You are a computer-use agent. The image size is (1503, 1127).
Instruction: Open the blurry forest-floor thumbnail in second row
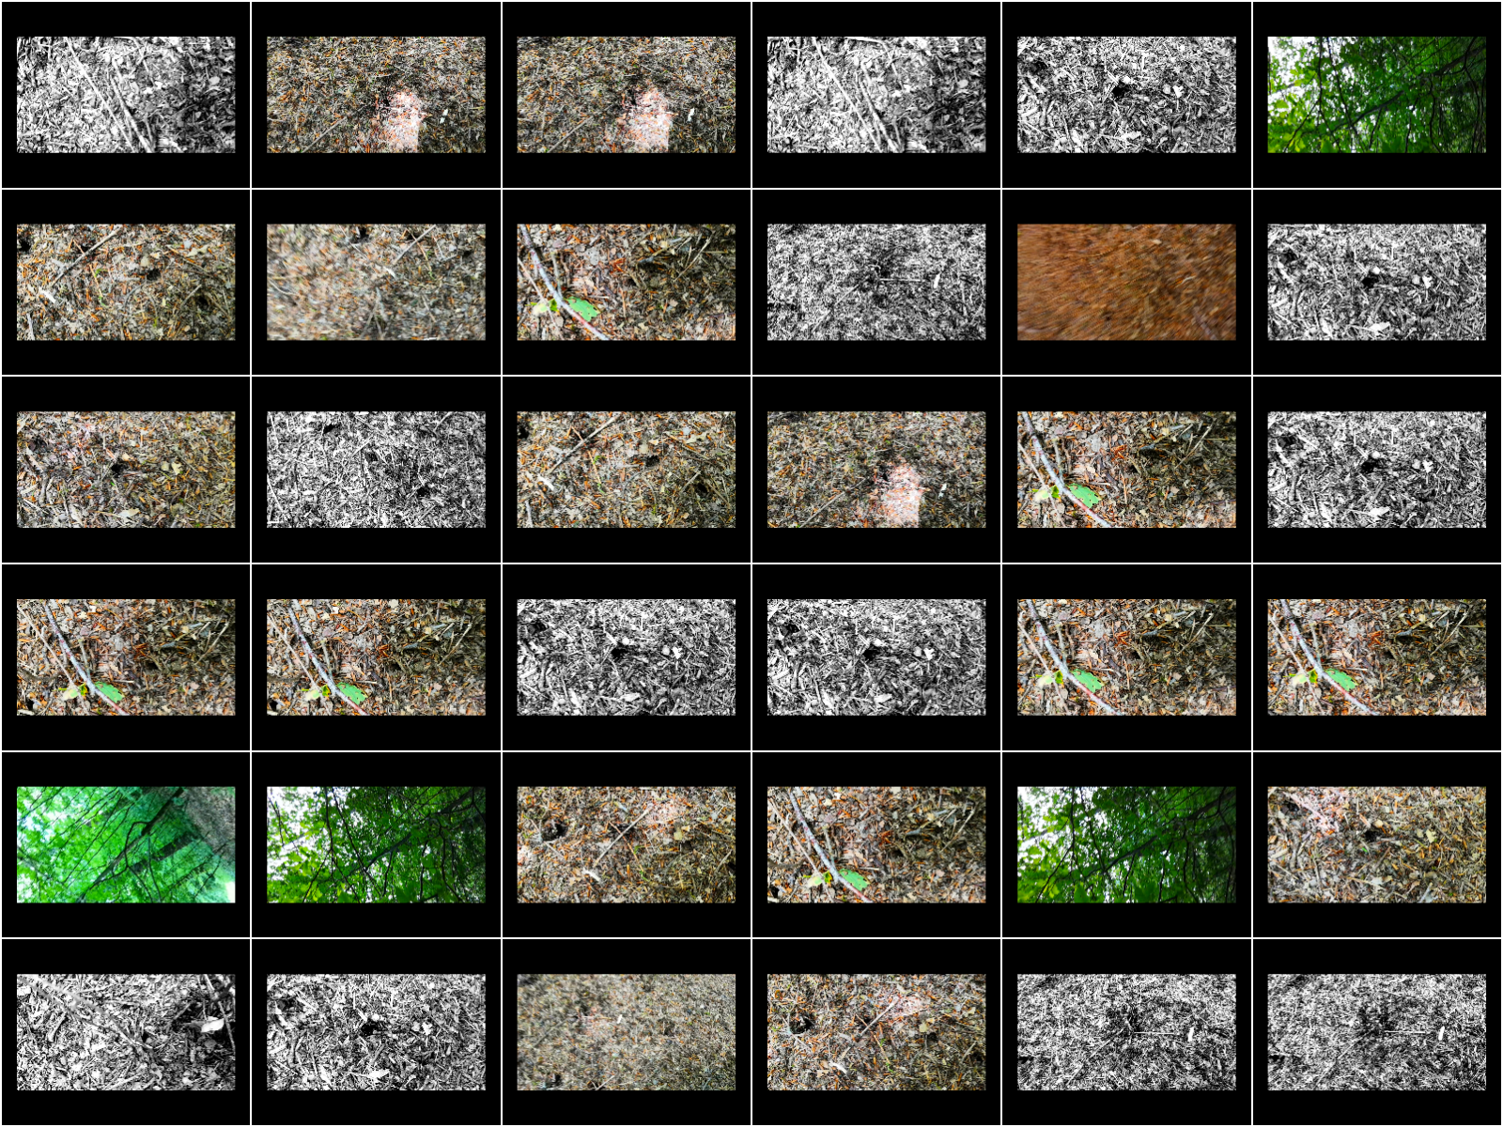376,282
